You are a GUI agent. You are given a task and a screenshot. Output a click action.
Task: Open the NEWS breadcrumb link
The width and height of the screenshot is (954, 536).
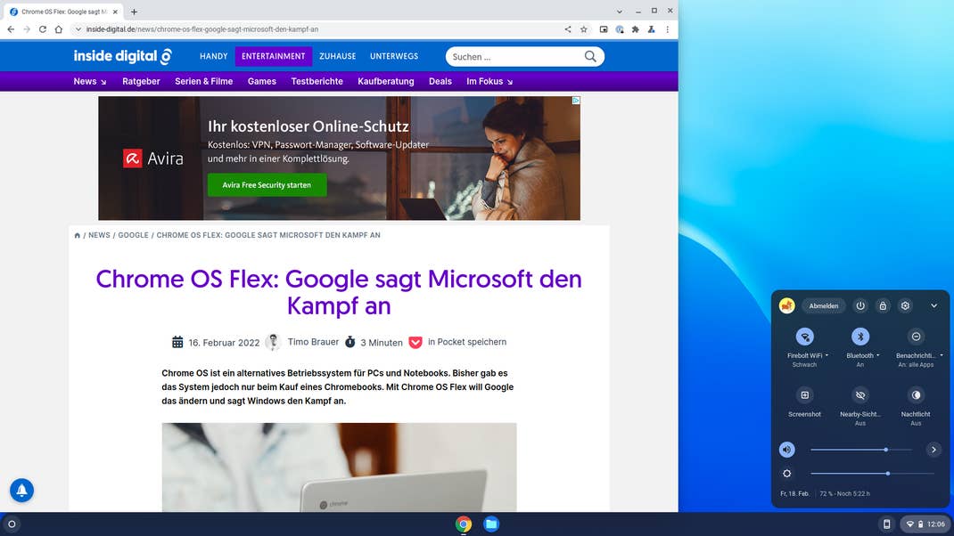coord(99,235)
